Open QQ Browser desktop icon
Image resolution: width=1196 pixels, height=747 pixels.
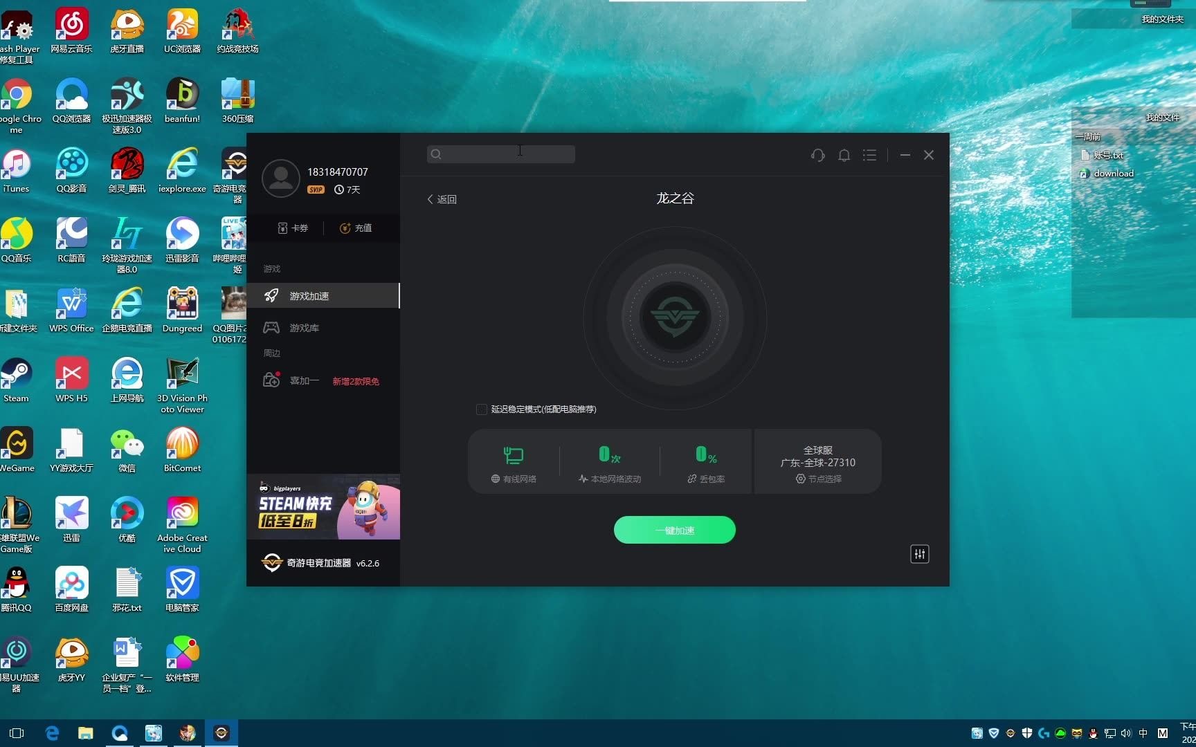point(71,101)
